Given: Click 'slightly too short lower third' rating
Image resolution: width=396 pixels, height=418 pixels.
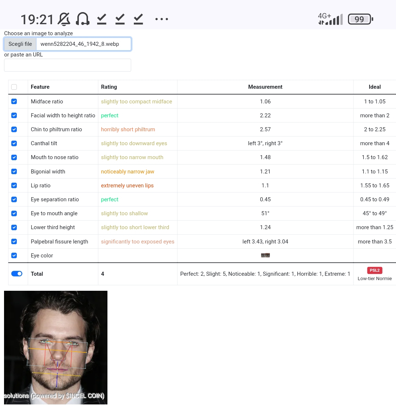Looking at the screenshot, I should (135, 227).
